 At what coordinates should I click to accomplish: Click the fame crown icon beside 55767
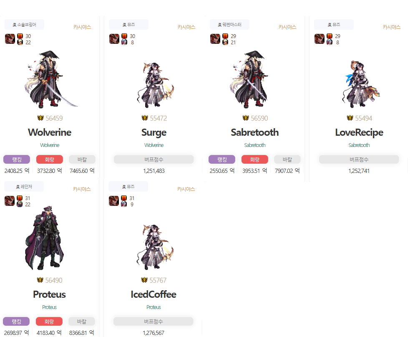click(x=144, y=280)
